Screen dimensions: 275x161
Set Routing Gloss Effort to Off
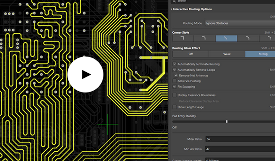click(x=190, y=54)
